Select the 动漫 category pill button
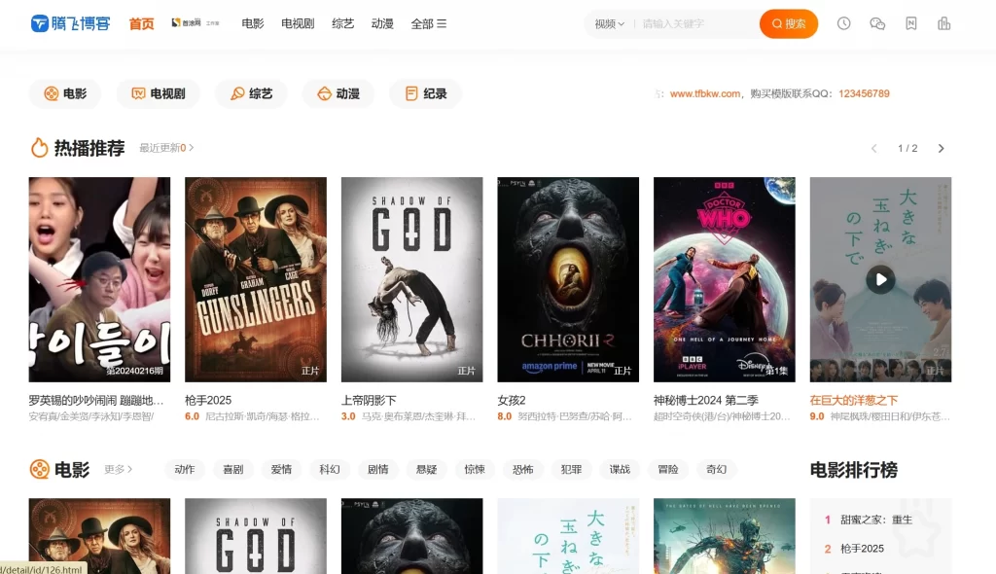 338,93
